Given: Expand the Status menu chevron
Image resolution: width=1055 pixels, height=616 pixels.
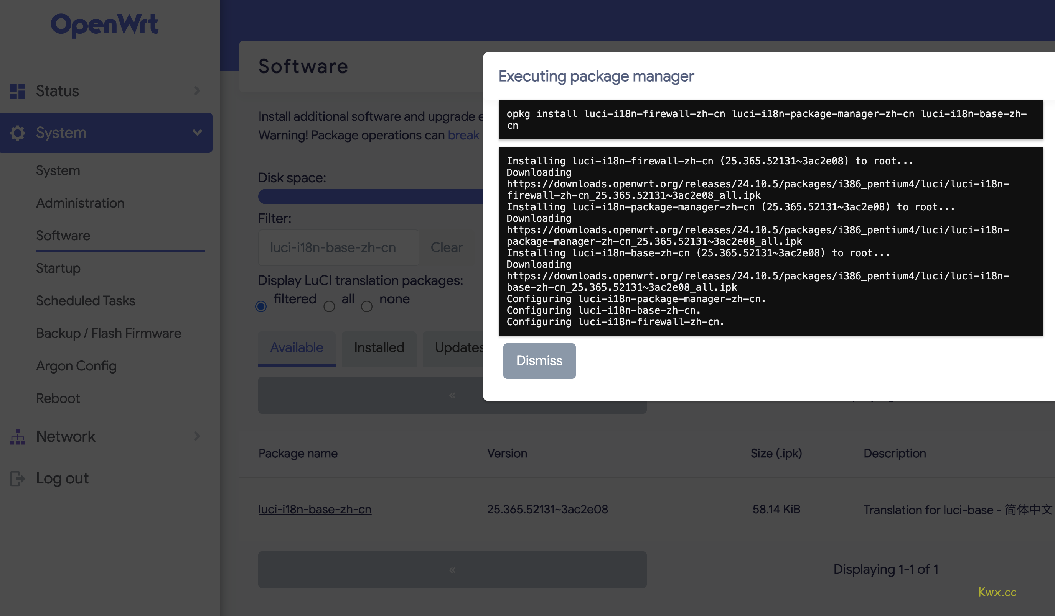Looking at the screenshot, I should (197, 91).
